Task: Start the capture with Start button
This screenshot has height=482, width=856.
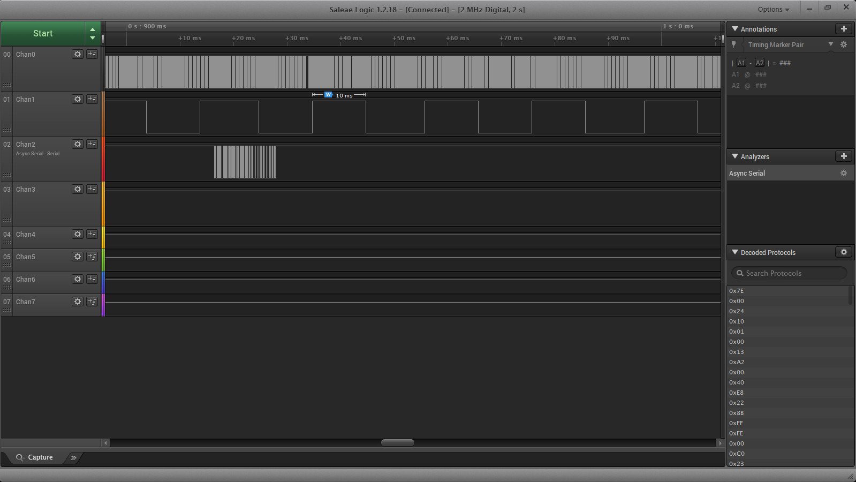Action: (43, 33)
